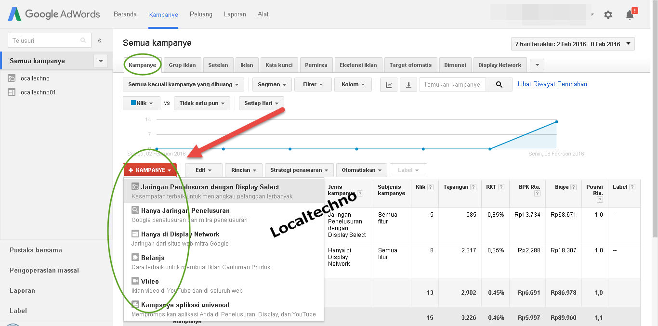Choose Hanya di Display Network option
Image resolution: width=658 pixels, height=326 pixels.
click(224, 238)
